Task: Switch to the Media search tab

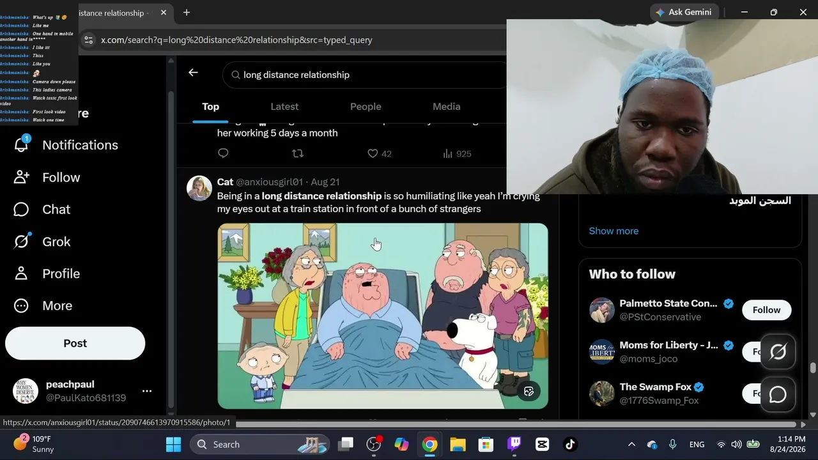Action: (447, 107)
